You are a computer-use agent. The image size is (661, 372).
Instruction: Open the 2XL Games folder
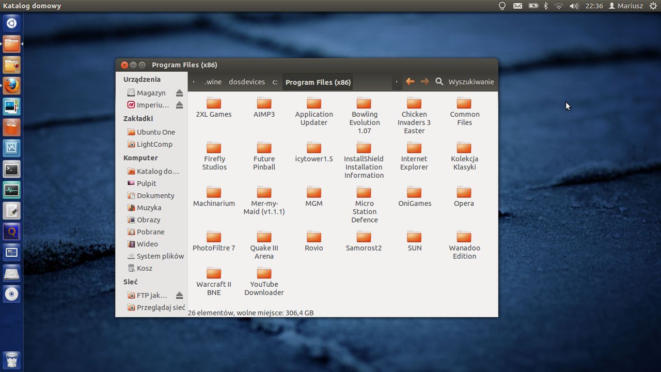[214, 107]
